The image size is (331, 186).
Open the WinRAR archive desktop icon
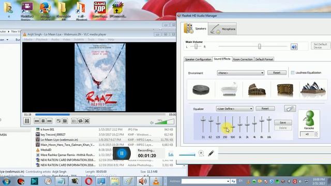(x=118, y=10)
